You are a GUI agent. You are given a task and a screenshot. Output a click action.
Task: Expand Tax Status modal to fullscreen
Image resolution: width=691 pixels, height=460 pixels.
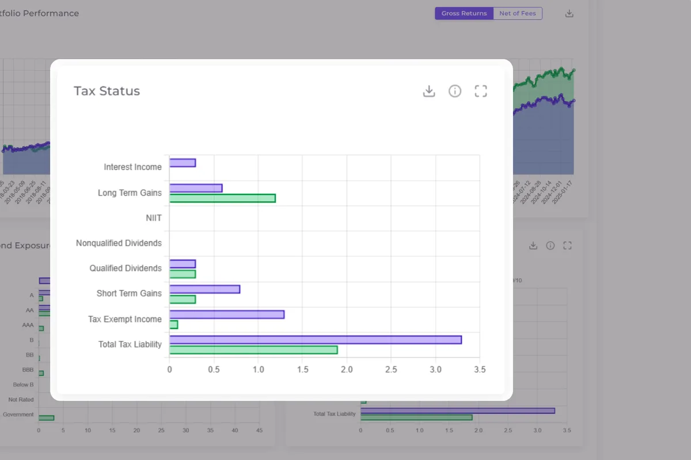click(x=481, y=91)
